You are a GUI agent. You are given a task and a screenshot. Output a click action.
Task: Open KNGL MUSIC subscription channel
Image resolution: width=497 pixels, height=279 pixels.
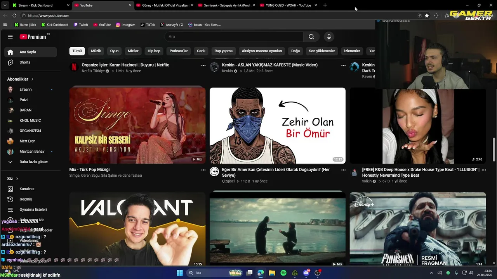(x=31, y=121)
